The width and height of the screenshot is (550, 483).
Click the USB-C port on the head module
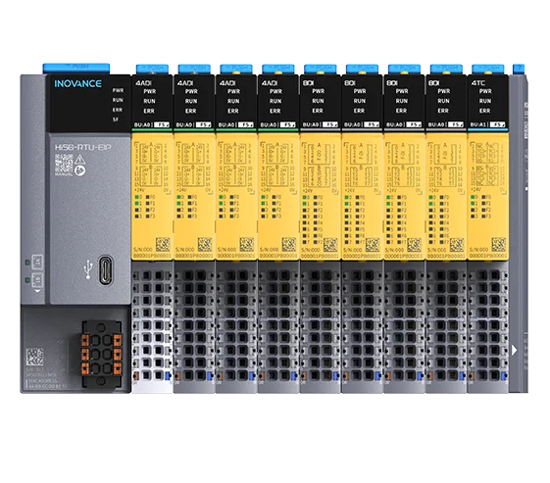pos(106,270)
